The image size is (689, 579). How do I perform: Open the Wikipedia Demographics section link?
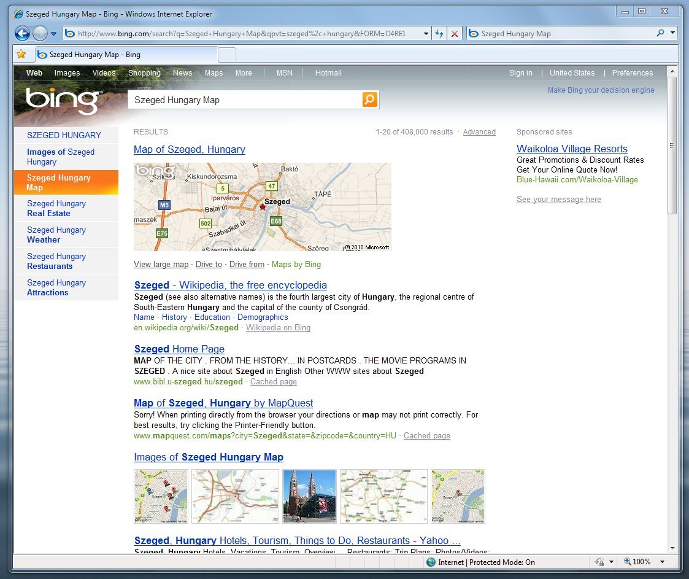pos(263,317)
